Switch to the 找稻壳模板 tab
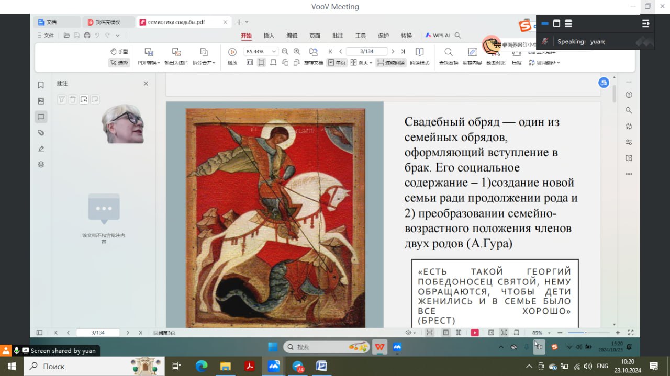Viewport: 670px width, 376px height. pyautogui.click(x=108, y=22)
